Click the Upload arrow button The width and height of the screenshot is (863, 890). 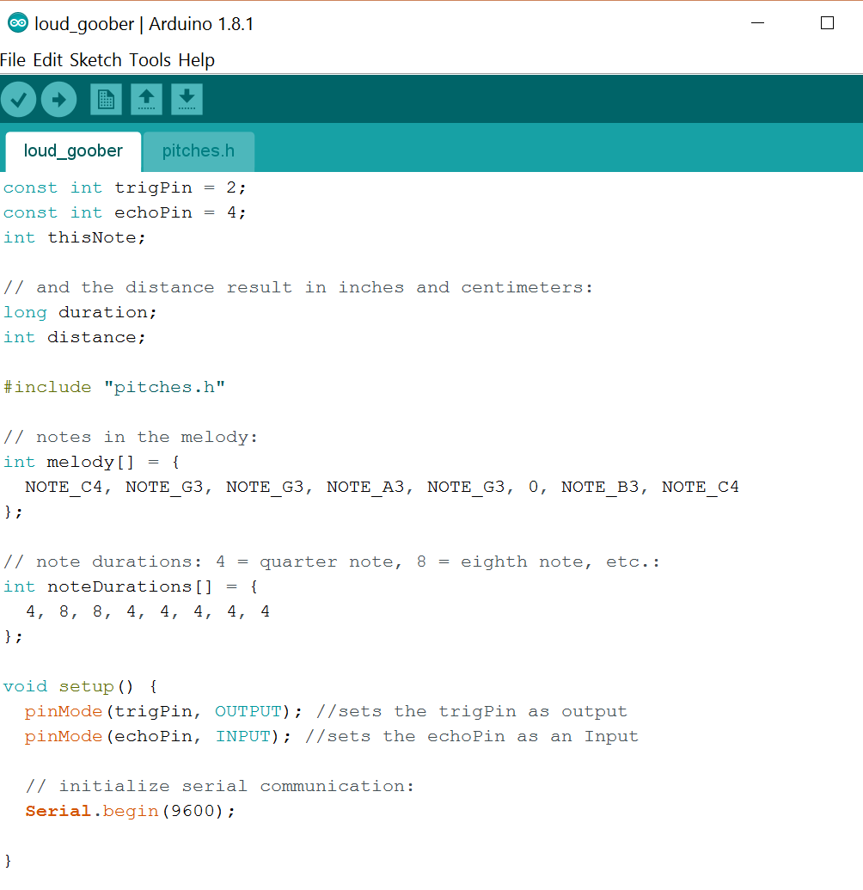(59, 100)
